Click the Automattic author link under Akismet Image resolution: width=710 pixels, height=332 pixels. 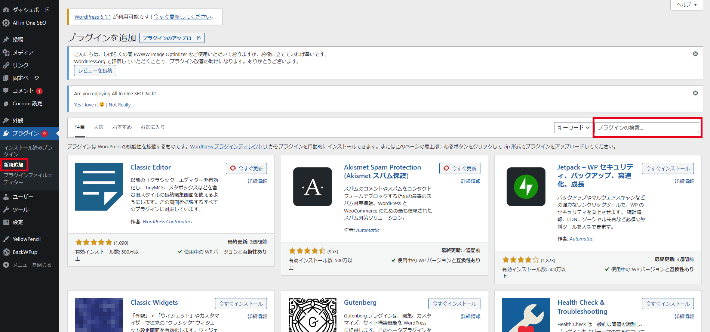(368, 230)
